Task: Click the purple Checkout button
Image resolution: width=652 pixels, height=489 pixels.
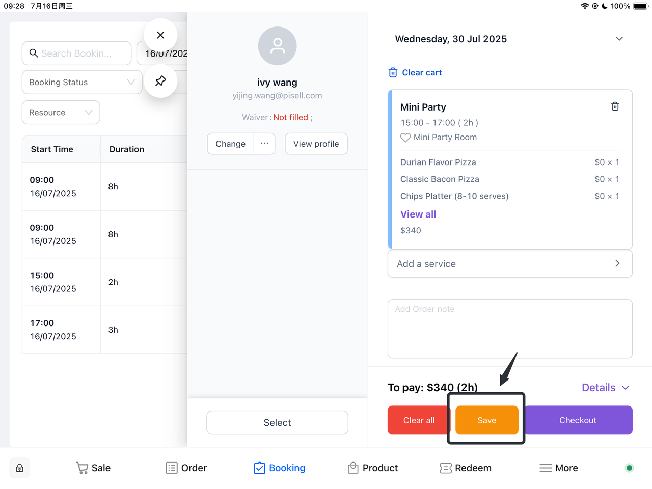Action: point(578,420)
